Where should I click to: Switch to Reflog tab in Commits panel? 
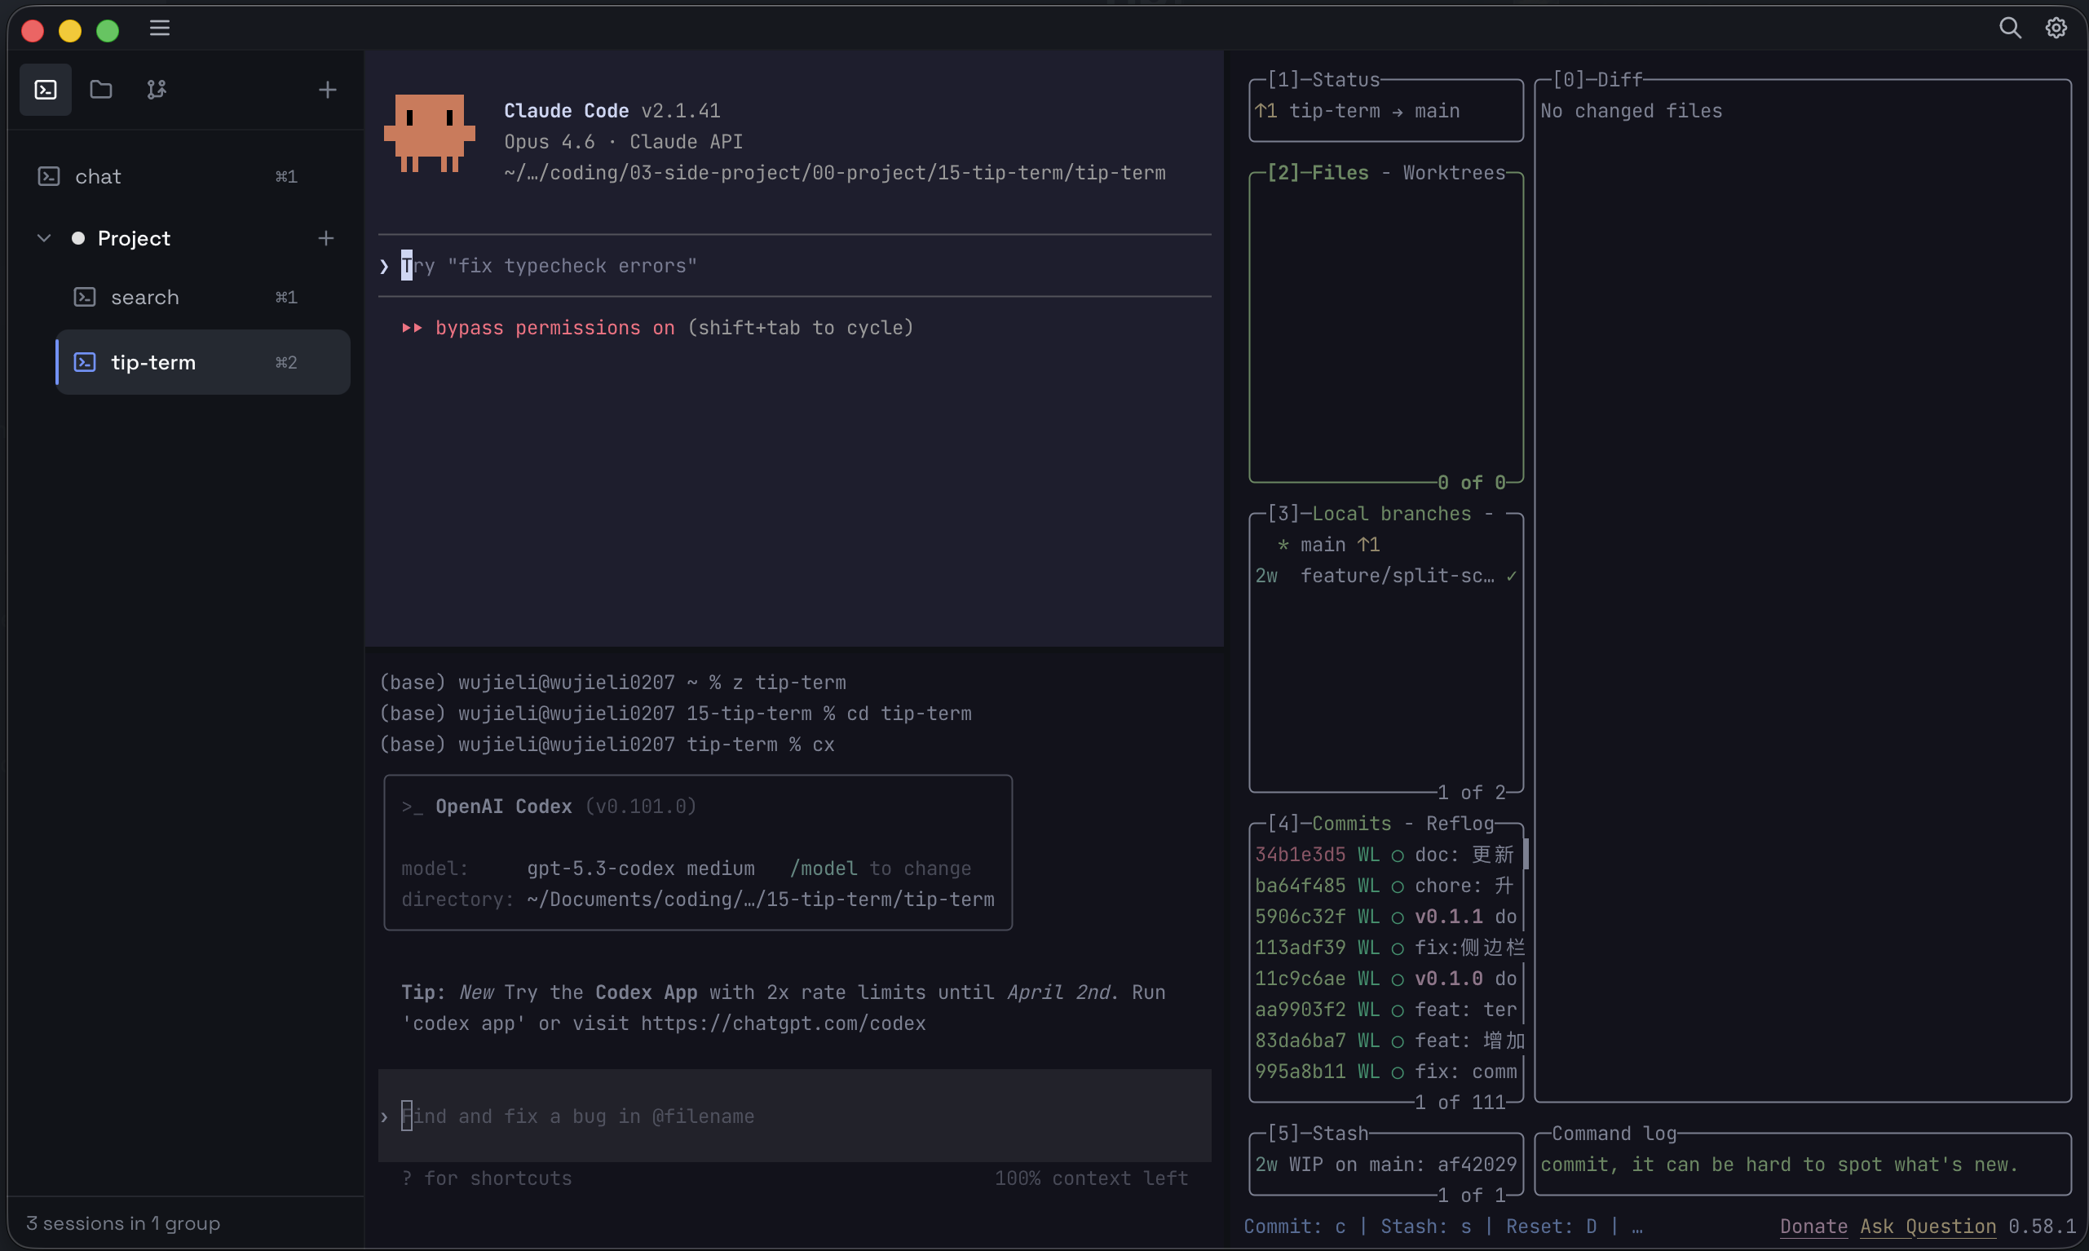1460,824
